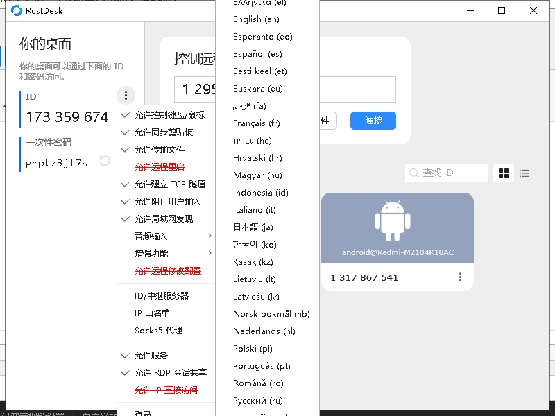Toggle 允许服务 option
The width and height of the screenshot is (555, 416).
(x=166, y=356)
